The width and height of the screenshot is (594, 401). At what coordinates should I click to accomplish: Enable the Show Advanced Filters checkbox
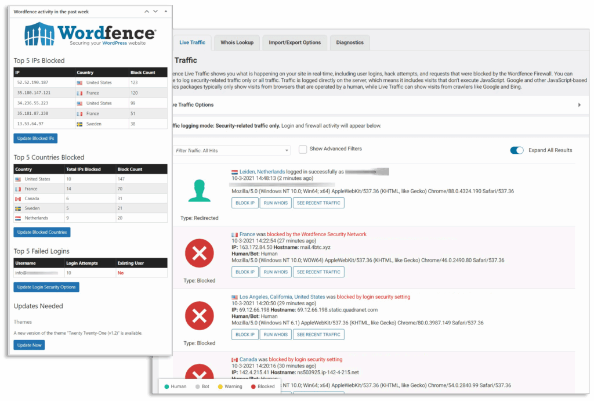coord(303,149)
